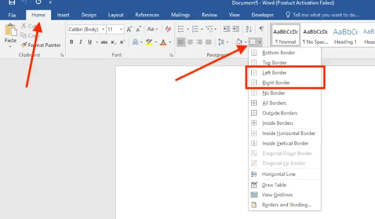Switch to the Review tab
This screenshot has width=375, height=219.
pos(209,15)
